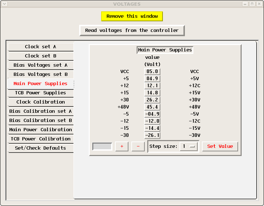Click the -12C label on the right
This screenshot has height=206, width=264.
point(194,121)
